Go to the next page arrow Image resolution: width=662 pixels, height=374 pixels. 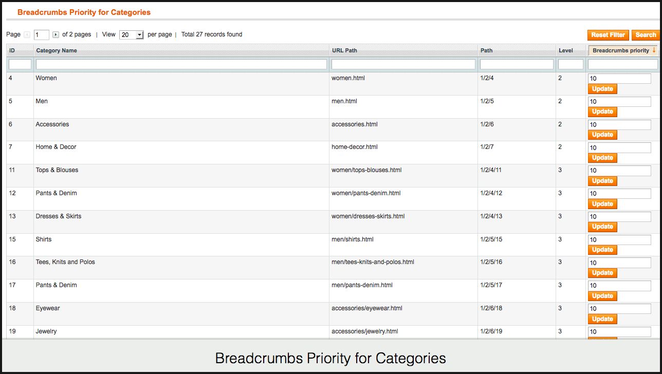pyautogui.click(x=56, y=35)
